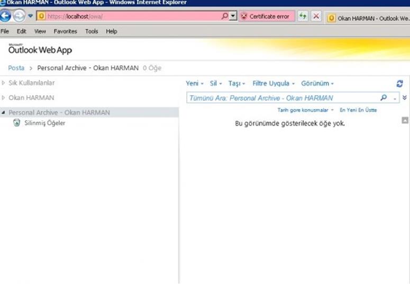
Task: Click the Sık Kullanılanlar label text
Action: (32, 83)
